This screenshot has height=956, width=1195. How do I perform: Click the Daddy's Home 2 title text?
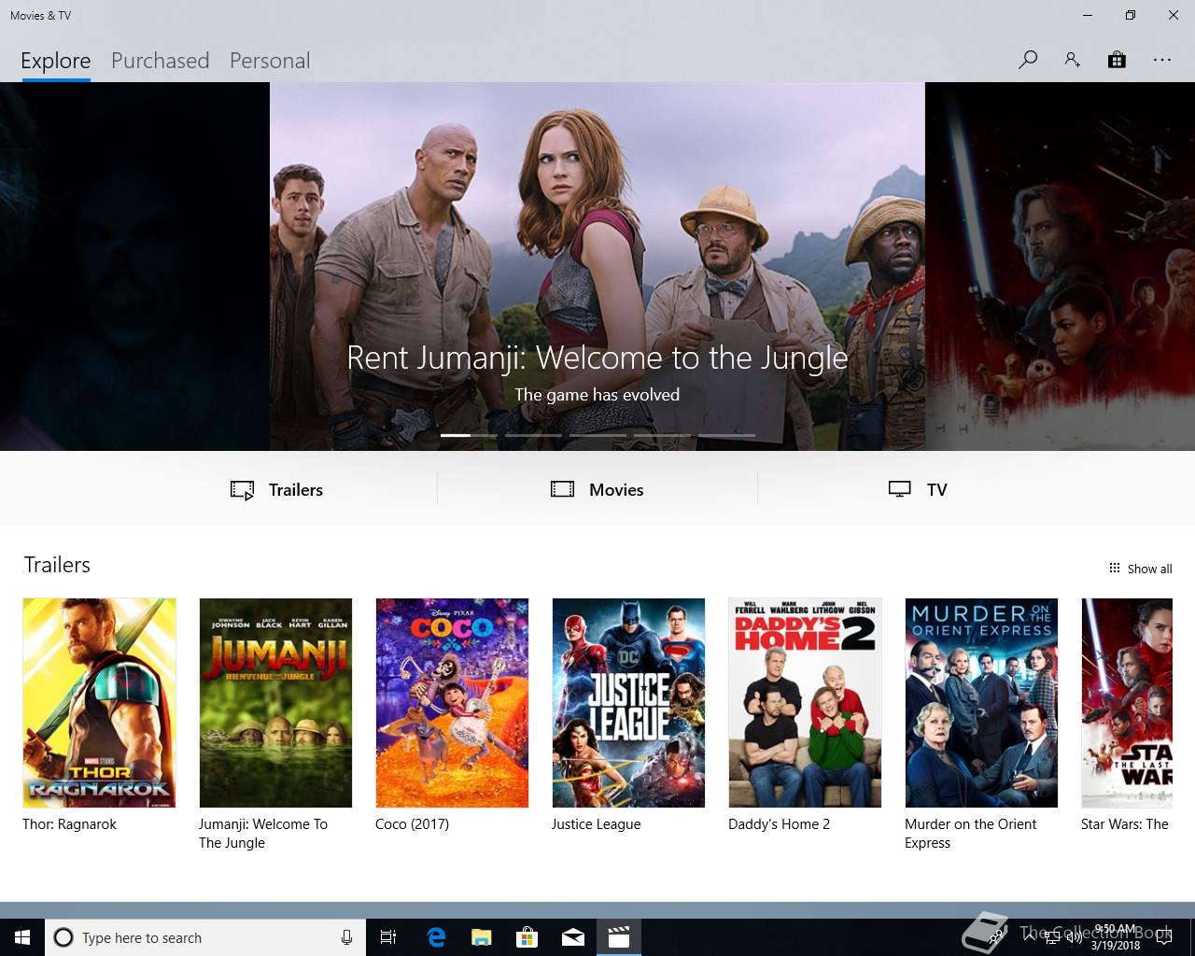[779, 823]
